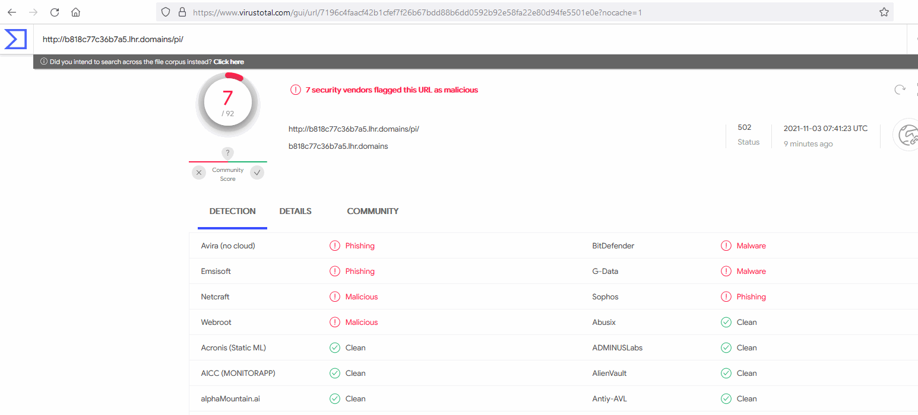Vote URL as malicious with X button
918x415 pixels.
pos(199,173)
